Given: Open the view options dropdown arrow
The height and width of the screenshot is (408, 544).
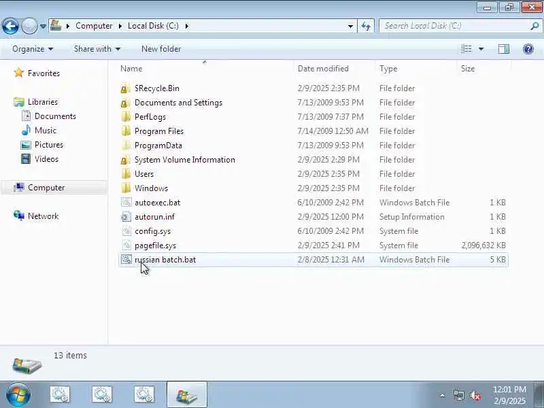Looking at the screenshot, I should (x=481, y=49).
